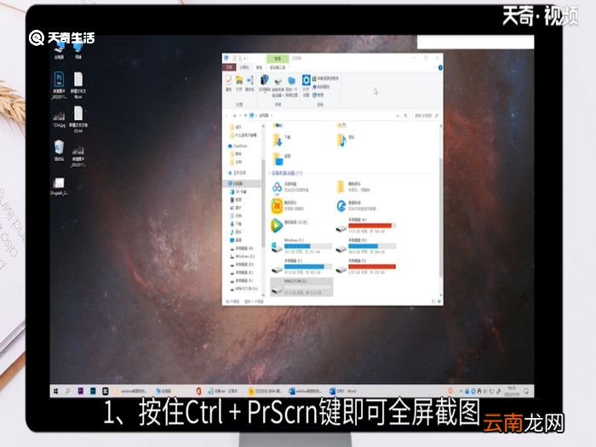Image resolution: width=596 pixels, height=447 pixels.
Task: Click the Search This PC box
Action: [426, 115]
